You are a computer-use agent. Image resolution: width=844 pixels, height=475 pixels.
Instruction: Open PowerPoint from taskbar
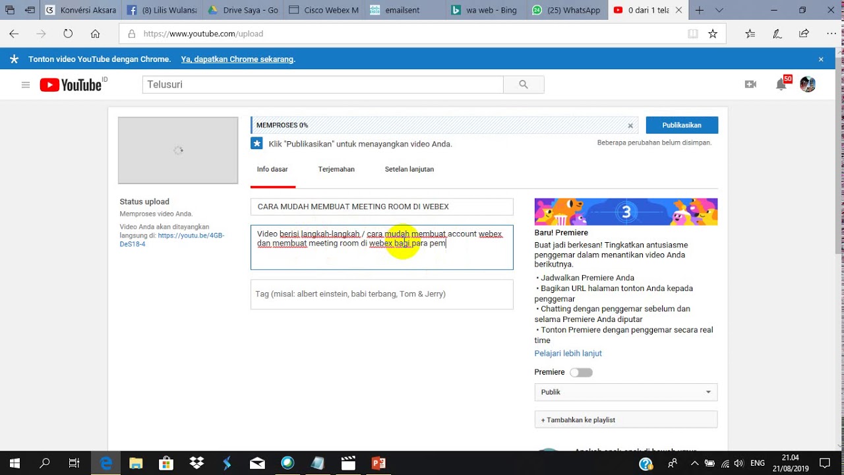pyautogui.click(x=378, y=463)
